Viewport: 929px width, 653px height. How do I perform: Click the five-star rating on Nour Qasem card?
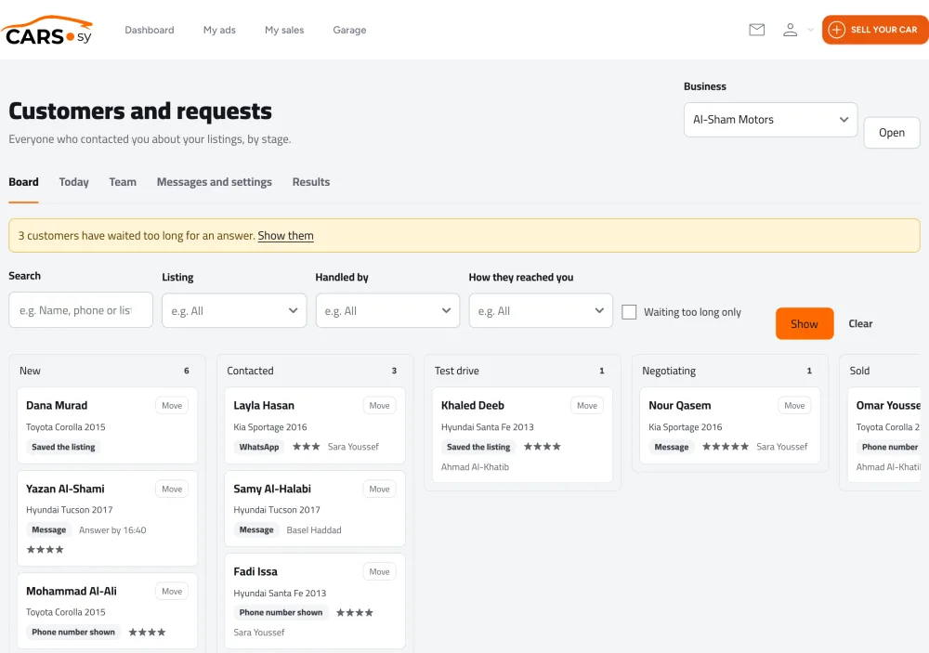click(726, 447)
